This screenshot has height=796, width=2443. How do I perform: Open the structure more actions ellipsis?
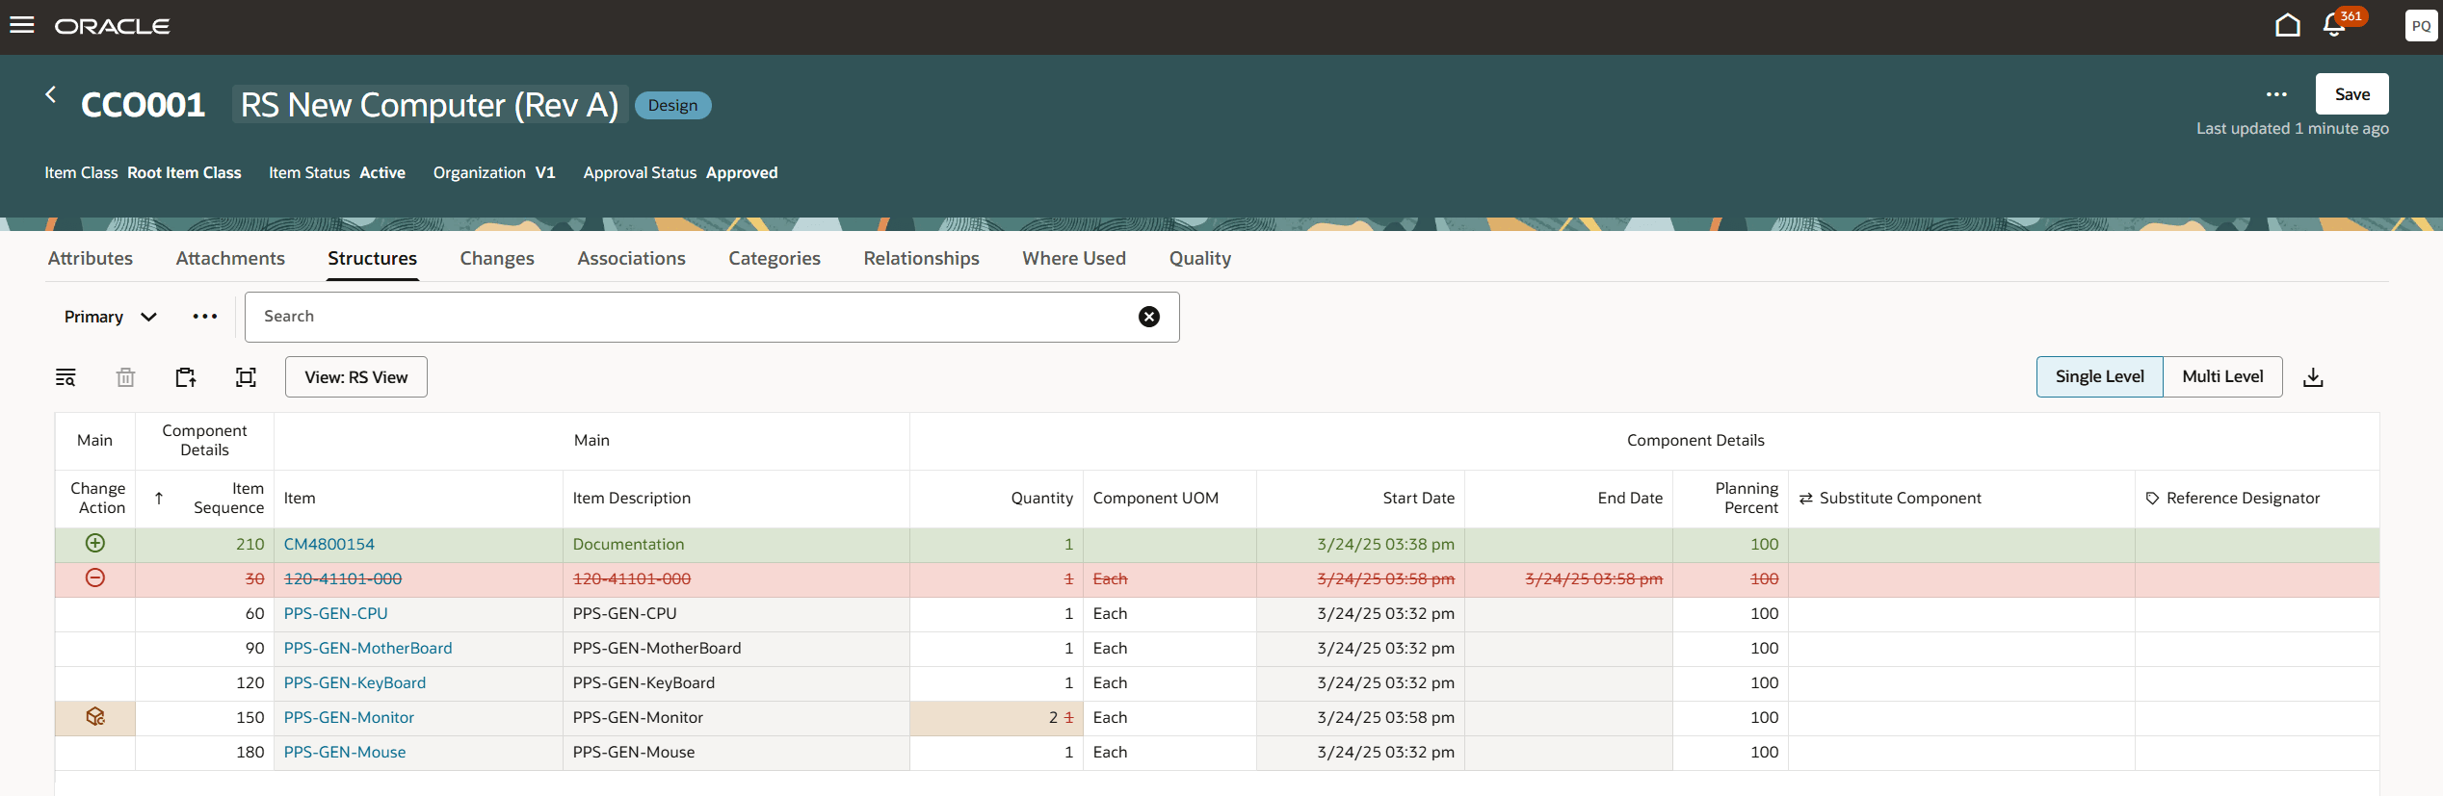pos(204,317)
